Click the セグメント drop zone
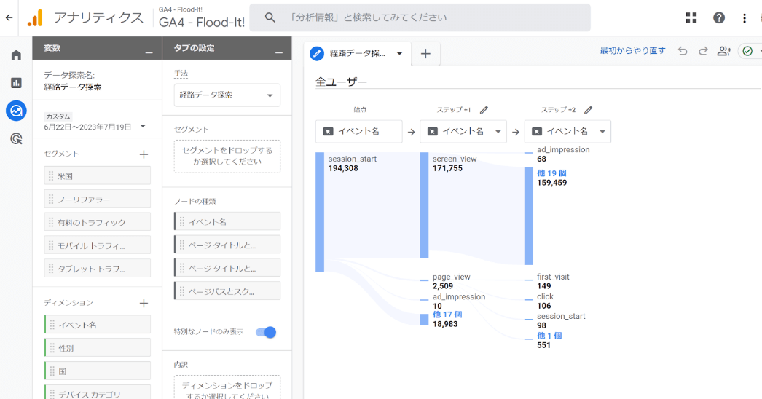This screenshot has width=762, height=399. pos(227,156)
